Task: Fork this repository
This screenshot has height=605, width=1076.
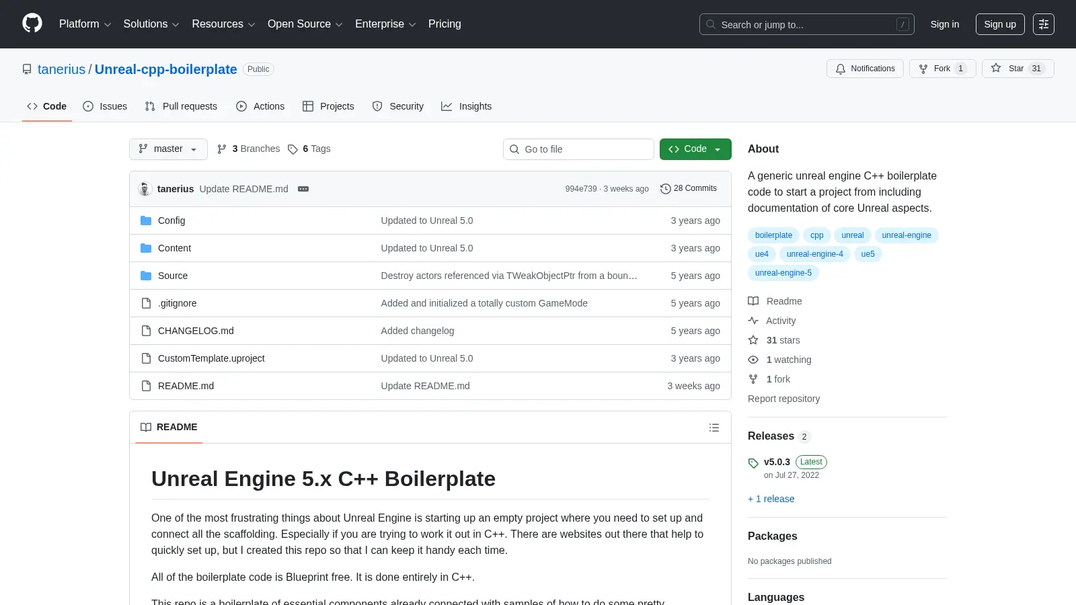Action: coord(942,69)
